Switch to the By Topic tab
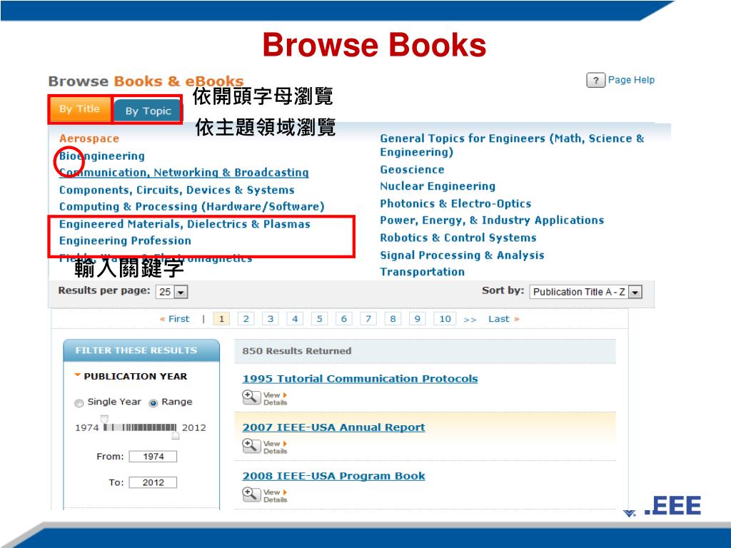This screenshot has height=548, width=731. click(x=148, y=111)
